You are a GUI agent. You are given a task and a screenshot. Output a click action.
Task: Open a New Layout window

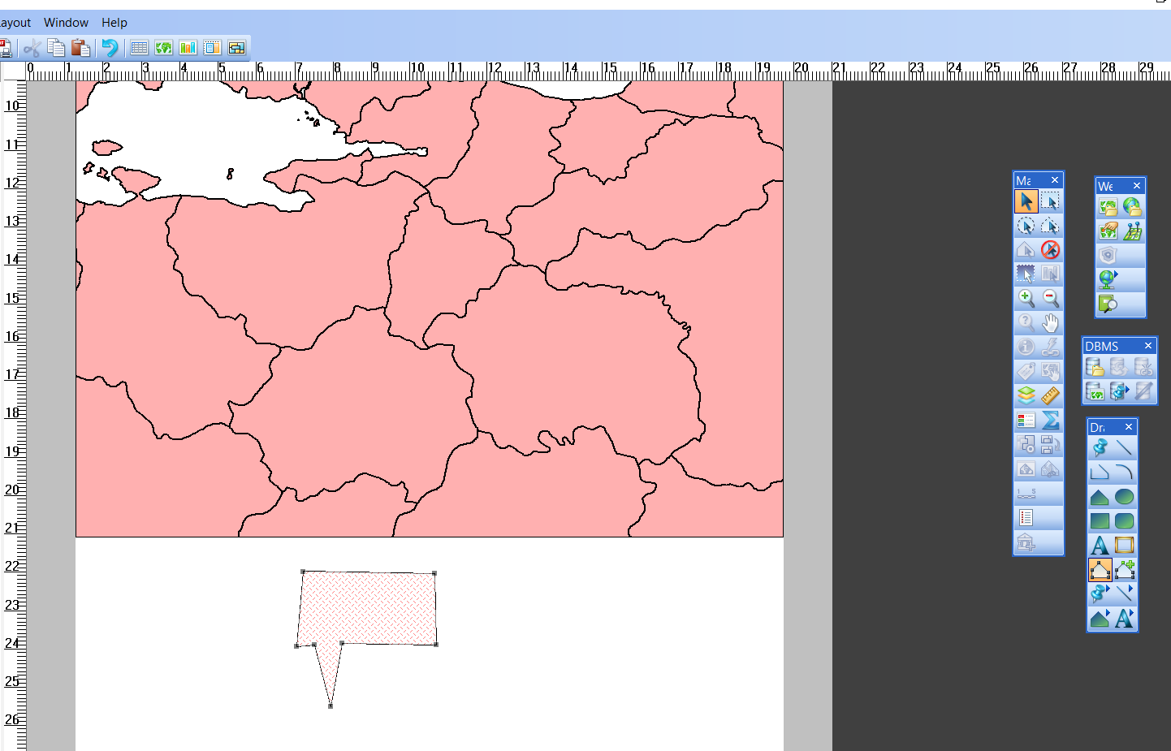(x=212, y=48)
